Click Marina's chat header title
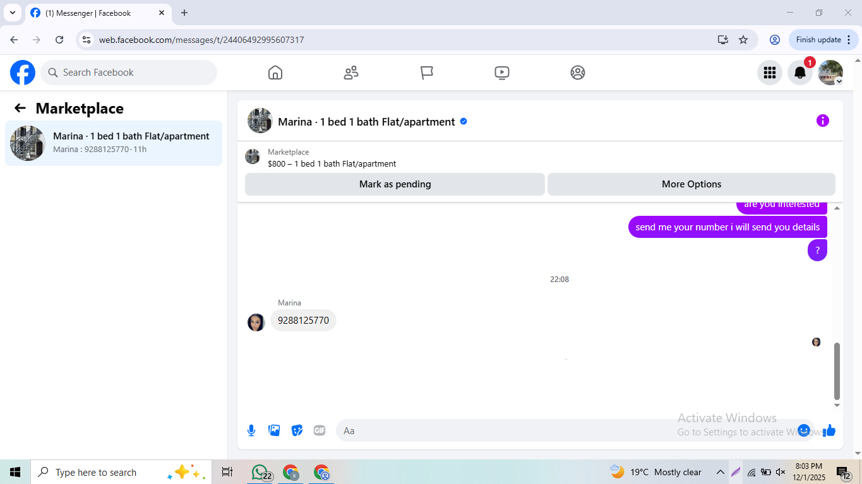The image size is (862, 484). point(366,122)
